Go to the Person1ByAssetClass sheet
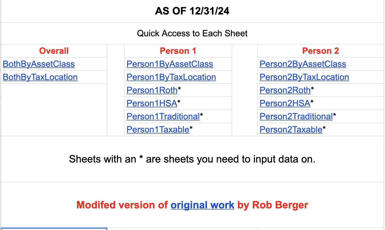Image resolution: width=385 pixels, height=230 pixels. (x=169, y=64)
